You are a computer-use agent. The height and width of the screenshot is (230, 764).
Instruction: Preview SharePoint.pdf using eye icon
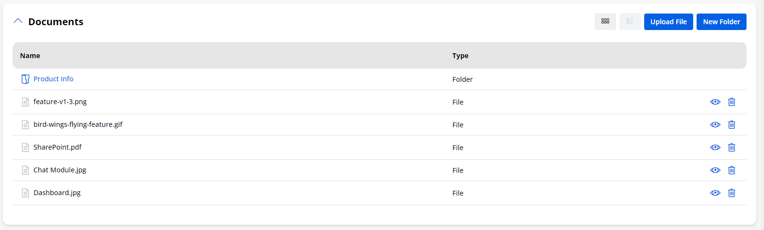[715, 147]
